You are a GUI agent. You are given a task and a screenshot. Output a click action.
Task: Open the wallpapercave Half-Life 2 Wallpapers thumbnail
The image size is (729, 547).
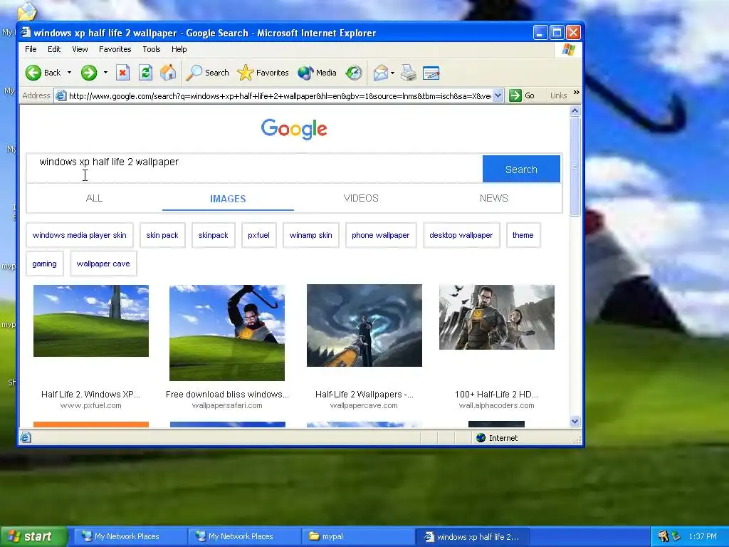click(364, 325)
